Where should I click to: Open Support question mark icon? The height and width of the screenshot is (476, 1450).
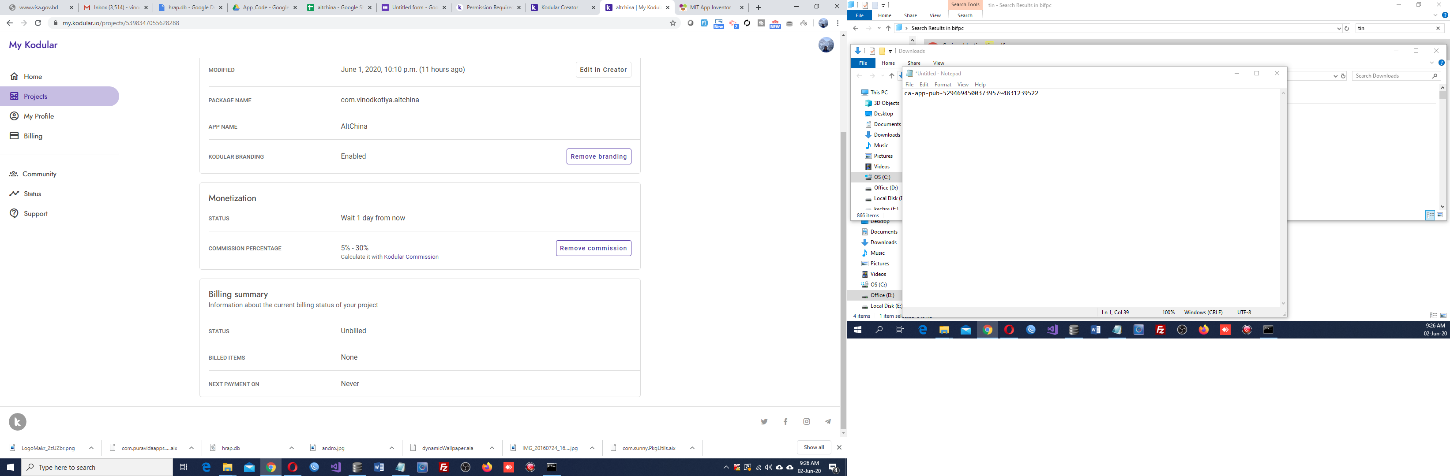14,214
